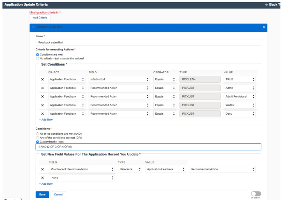The height and width of the screenshot is (204, 283).
Task: Delete the Admit Provisional condition row
Action: (42, 96)
